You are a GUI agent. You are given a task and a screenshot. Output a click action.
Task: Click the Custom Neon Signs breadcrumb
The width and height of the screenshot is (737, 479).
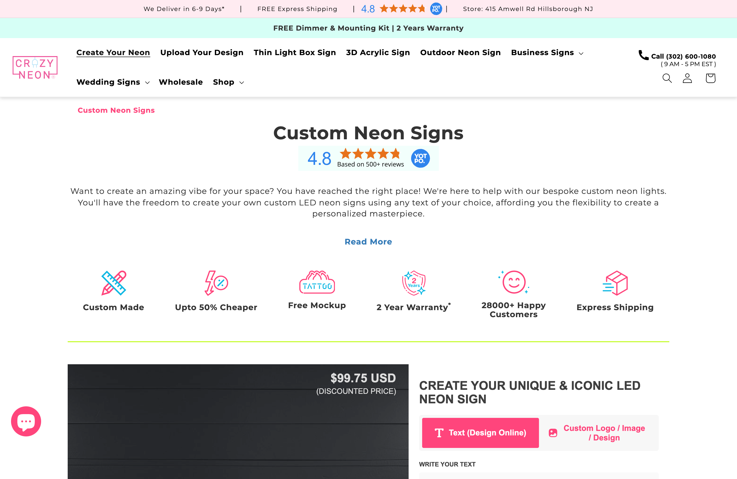(116, 110)
